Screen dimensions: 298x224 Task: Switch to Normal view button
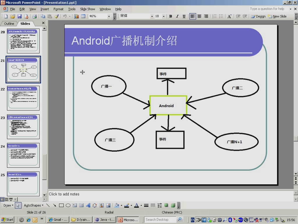point(2,199)
